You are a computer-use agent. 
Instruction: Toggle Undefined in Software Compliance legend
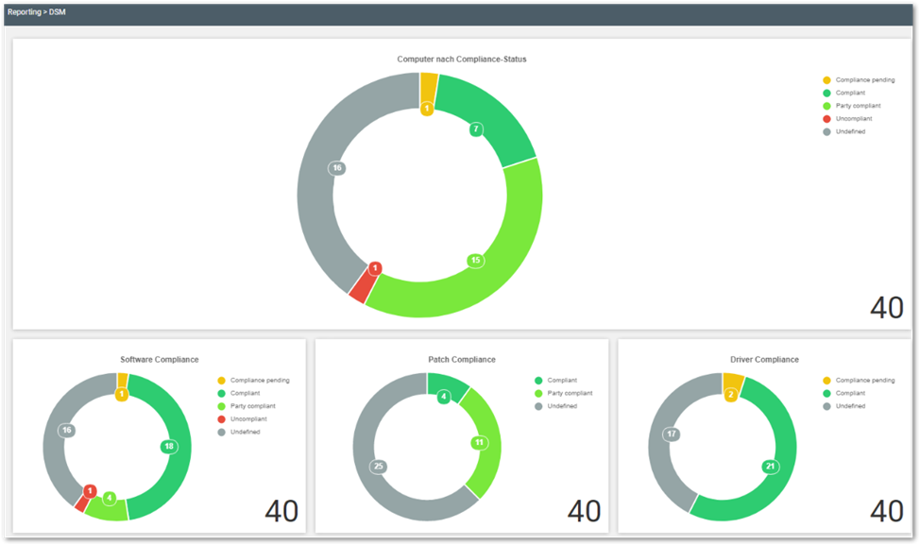[239, 432]
